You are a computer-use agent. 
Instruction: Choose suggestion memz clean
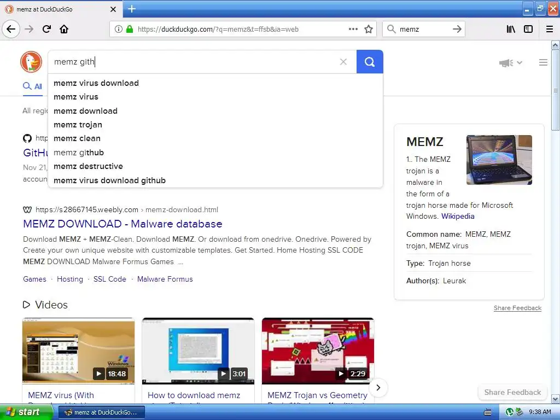coord(215,138)
